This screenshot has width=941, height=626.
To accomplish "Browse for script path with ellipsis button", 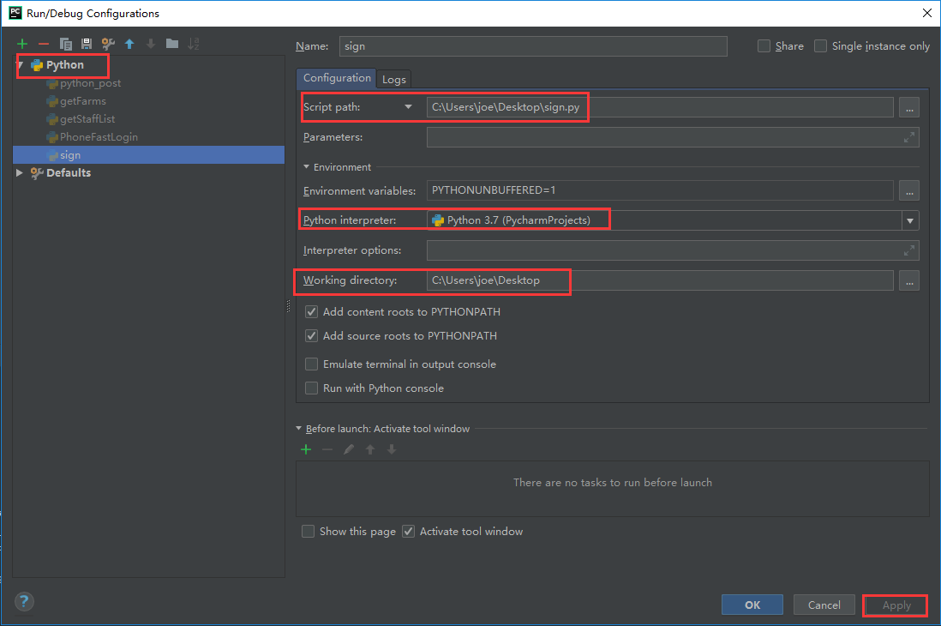I will click(x=909, y=107).
